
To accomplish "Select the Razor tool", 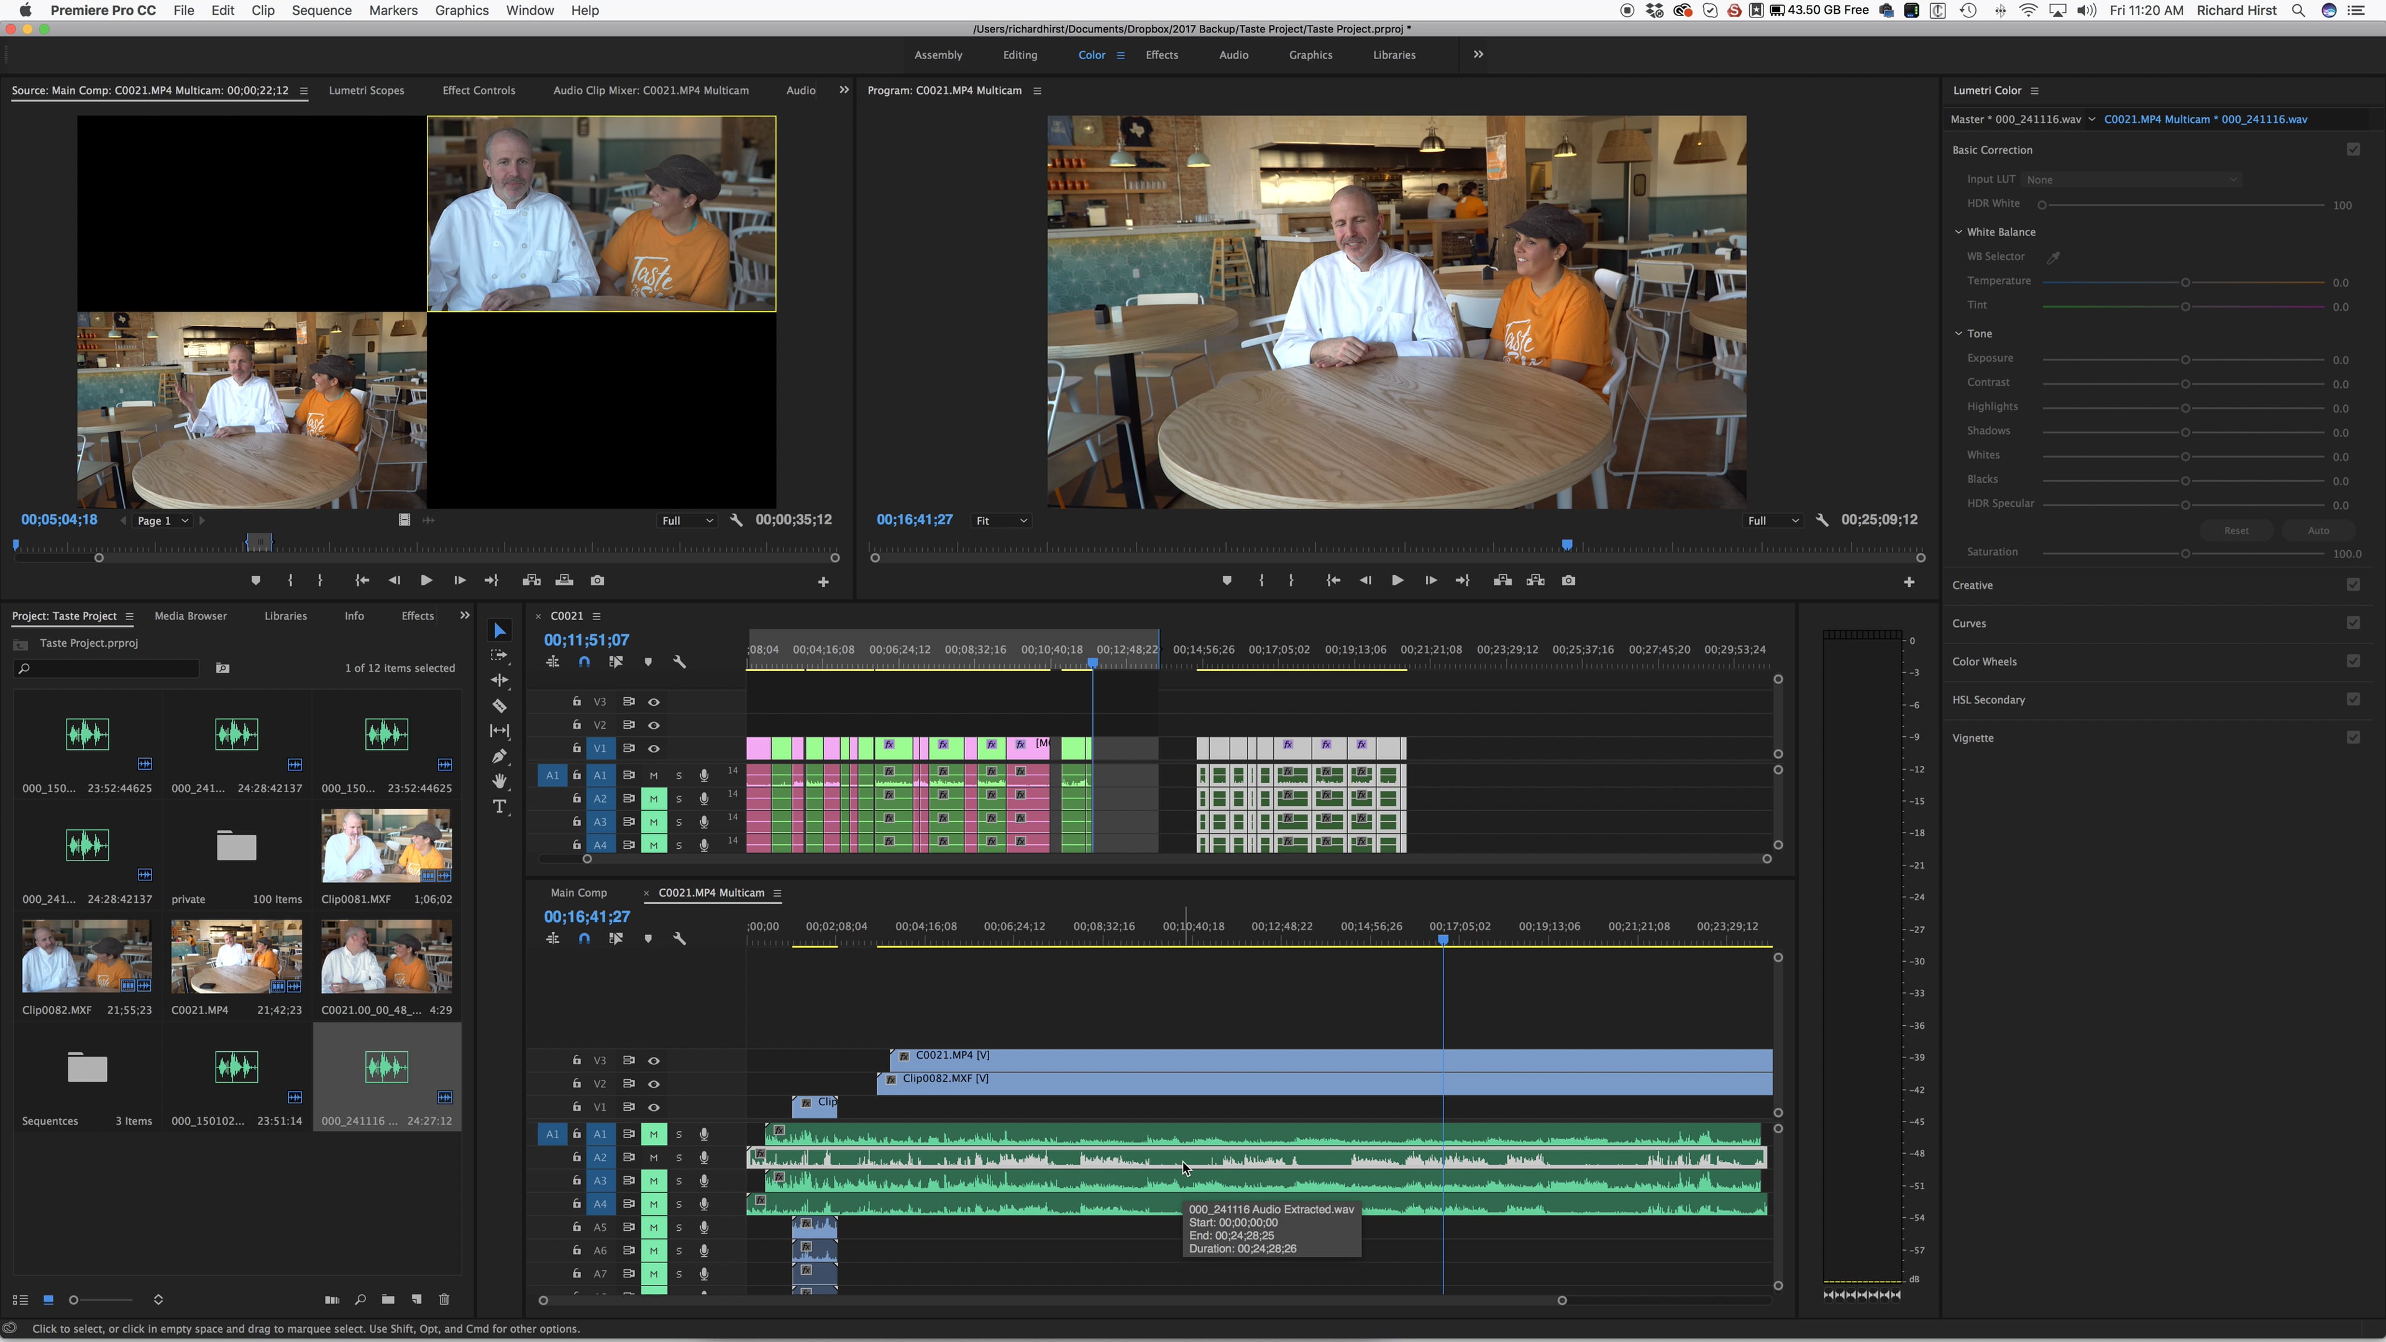I will pos(500,705).
